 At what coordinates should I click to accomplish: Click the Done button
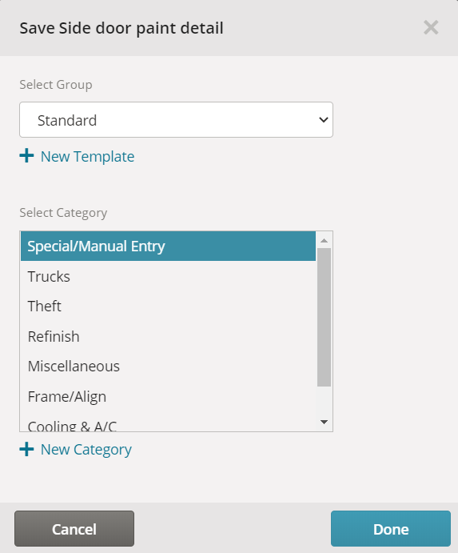tap(391, 529)
